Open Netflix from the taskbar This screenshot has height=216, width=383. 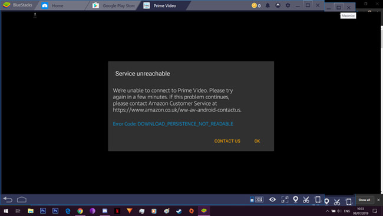pos(117,211)
